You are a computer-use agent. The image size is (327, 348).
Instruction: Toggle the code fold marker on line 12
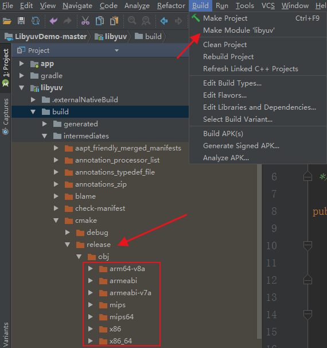(x=307, y=280)
